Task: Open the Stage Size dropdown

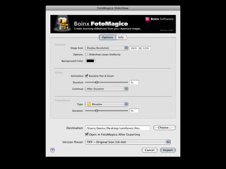Action: (106, 48)
